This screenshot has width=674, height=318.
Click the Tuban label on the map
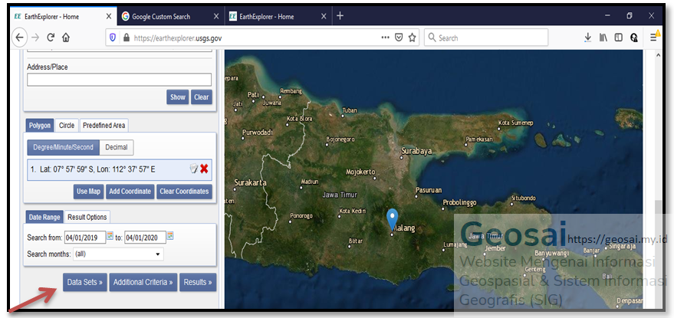[350, 110]
